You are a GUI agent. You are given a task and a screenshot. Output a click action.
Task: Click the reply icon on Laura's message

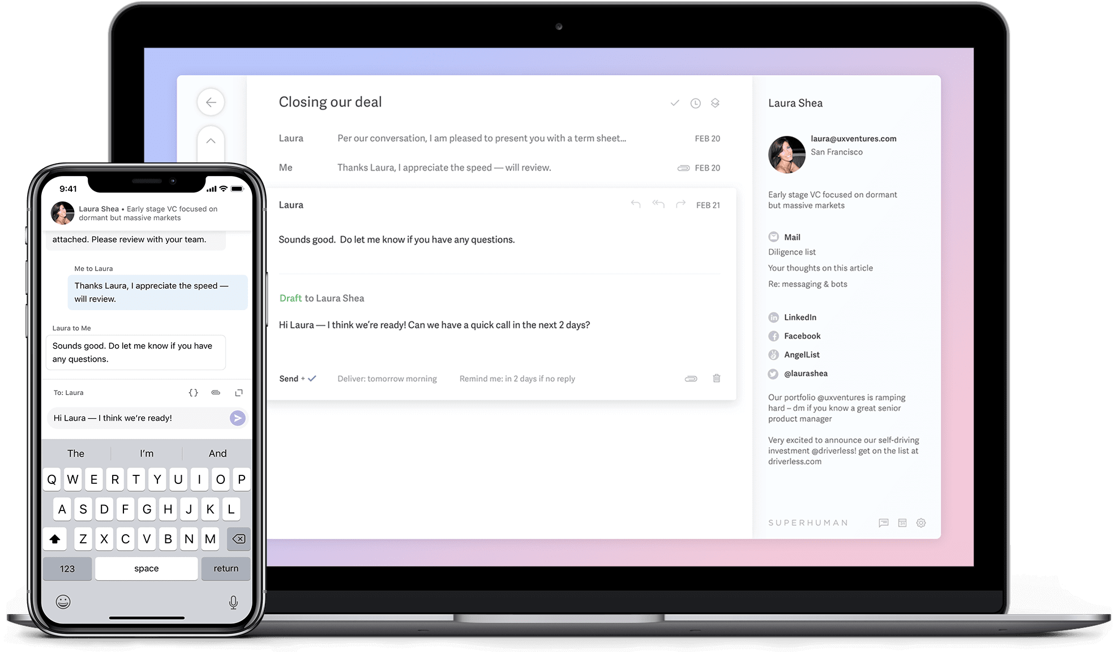(635, 204)
